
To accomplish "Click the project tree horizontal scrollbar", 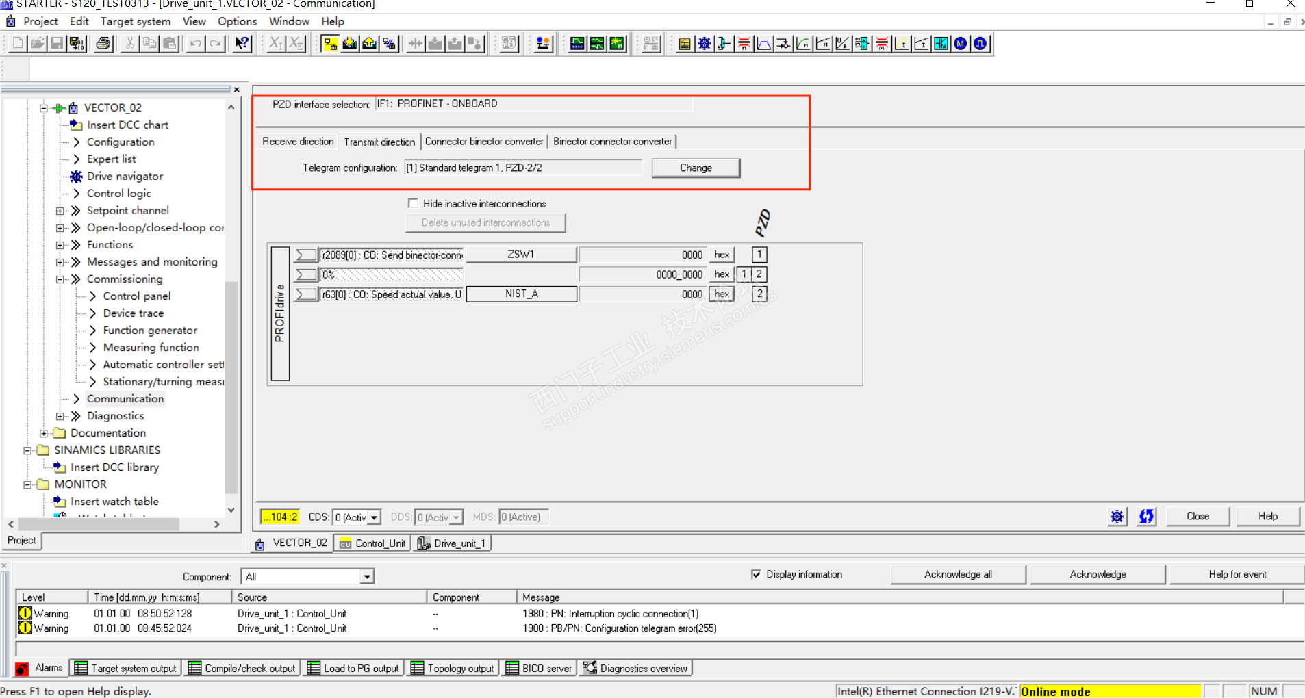I will (x=99, y=524).
